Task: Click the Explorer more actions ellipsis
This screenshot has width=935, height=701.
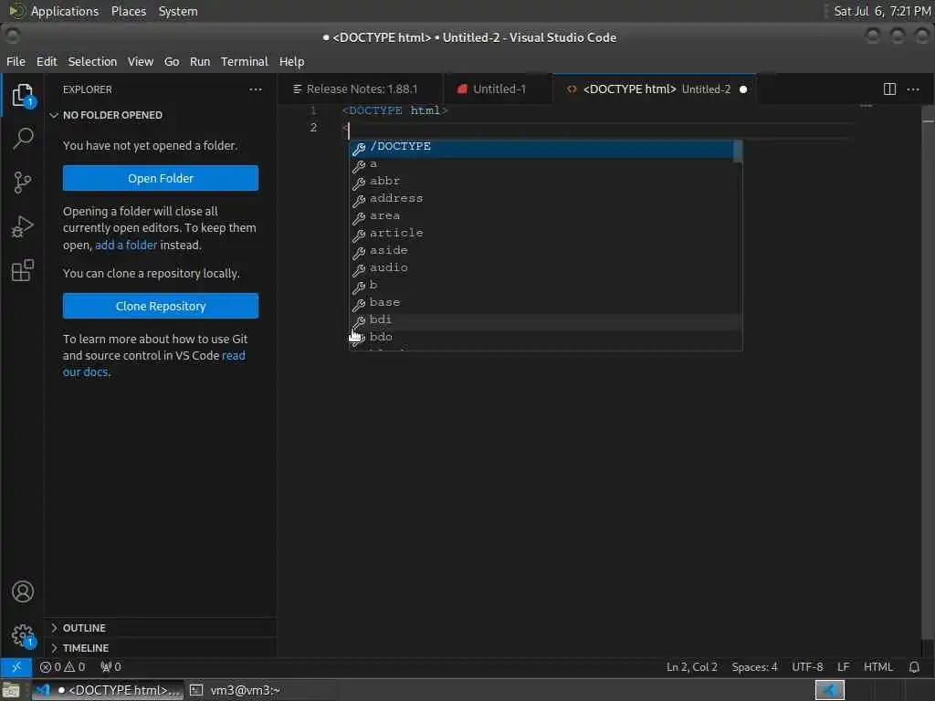Action: click(x=256, y=89)
